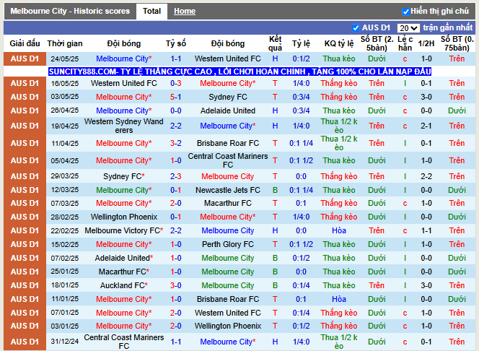The image size is (479, 351).
Task: Click Melbourne City in the 15/02/25 row
Action: click(x=124, y=244)
